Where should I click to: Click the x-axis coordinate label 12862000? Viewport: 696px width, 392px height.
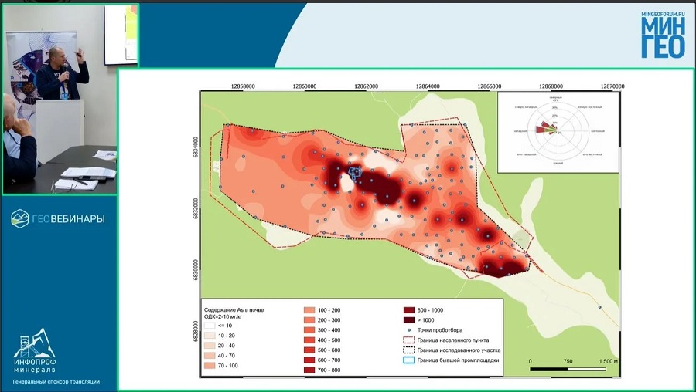click(x=367, y=86)
